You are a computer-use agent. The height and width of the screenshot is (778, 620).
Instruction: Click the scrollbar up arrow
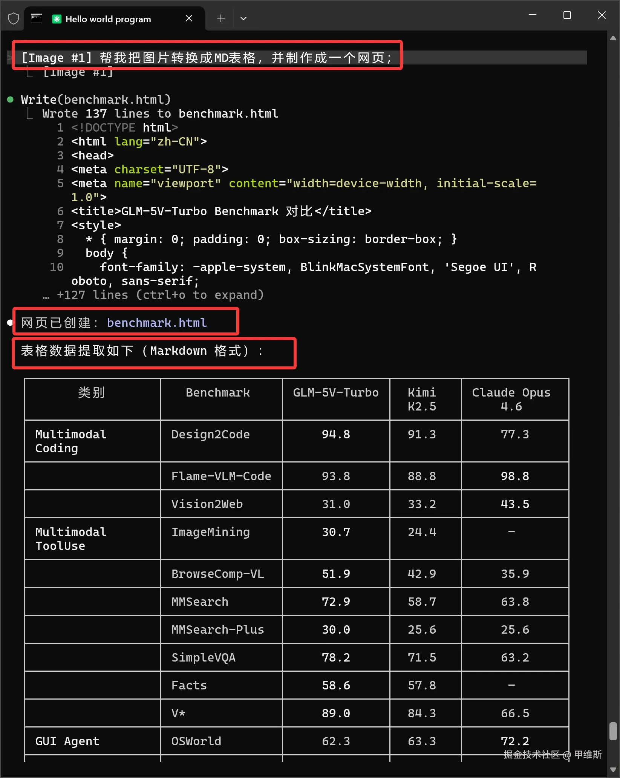(x=613, y=38)
